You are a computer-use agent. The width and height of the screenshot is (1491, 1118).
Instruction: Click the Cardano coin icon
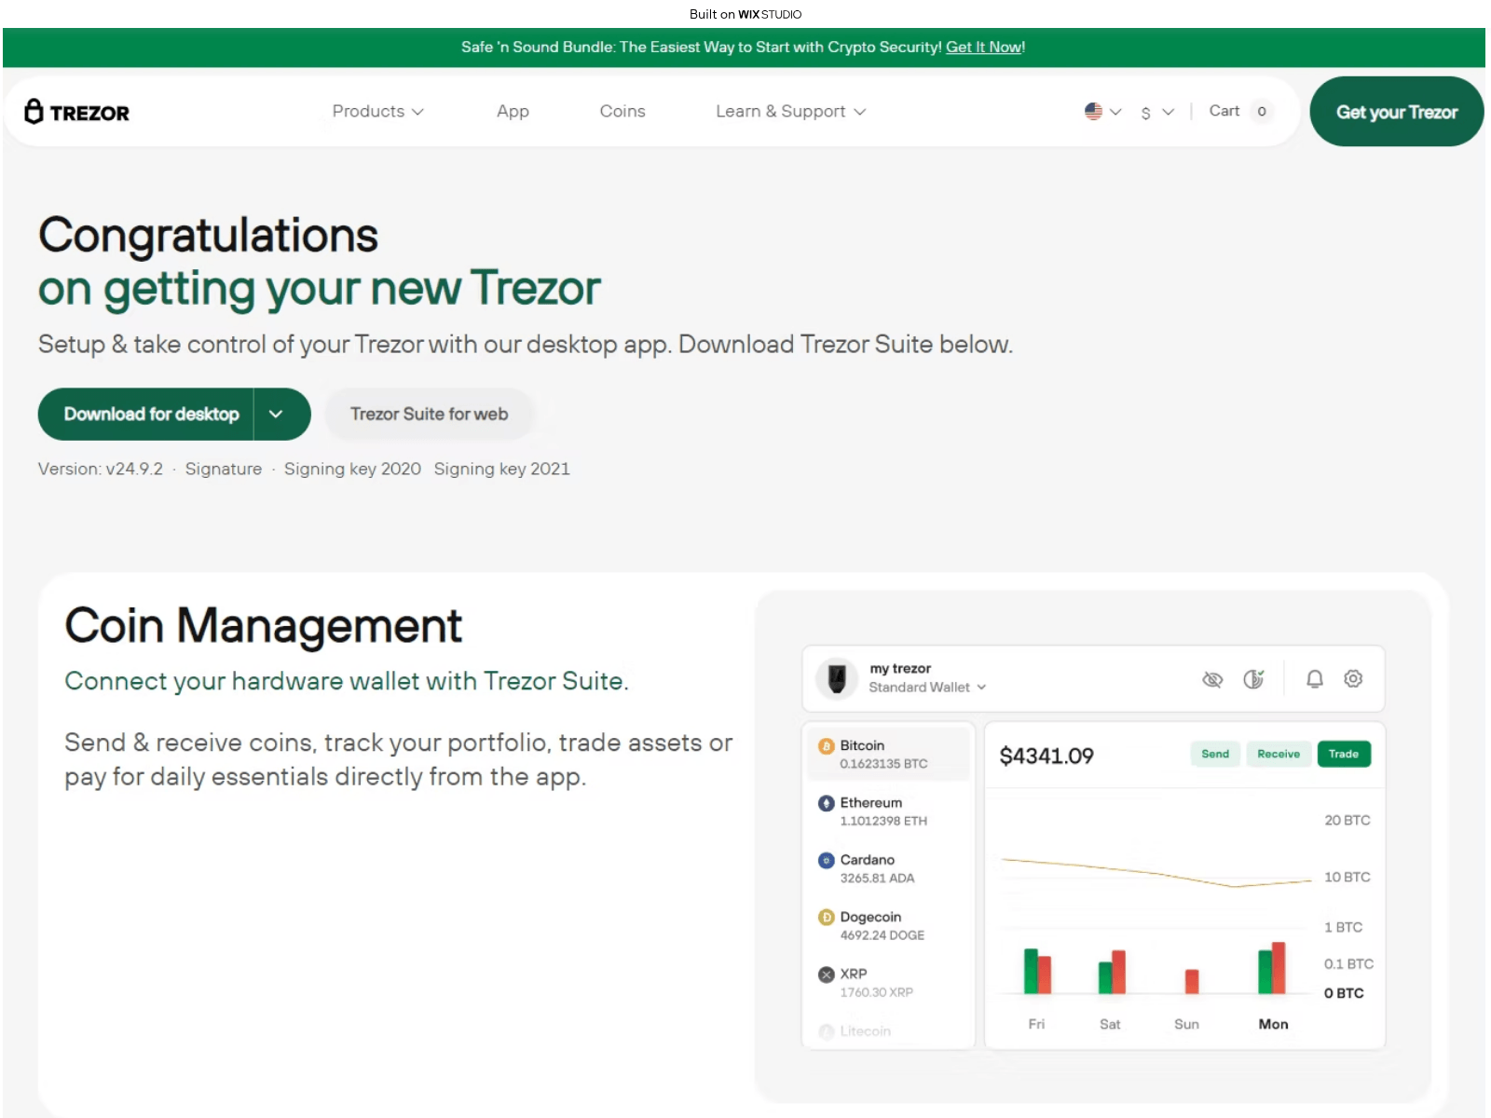coord(826,861)
